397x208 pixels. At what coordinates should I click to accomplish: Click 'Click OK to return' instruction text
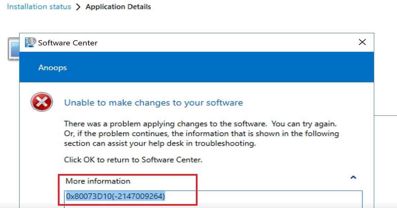point(133,160)
